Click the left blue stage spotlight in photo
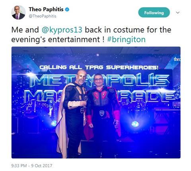This screenshot has height=171, width=191. 54,123
